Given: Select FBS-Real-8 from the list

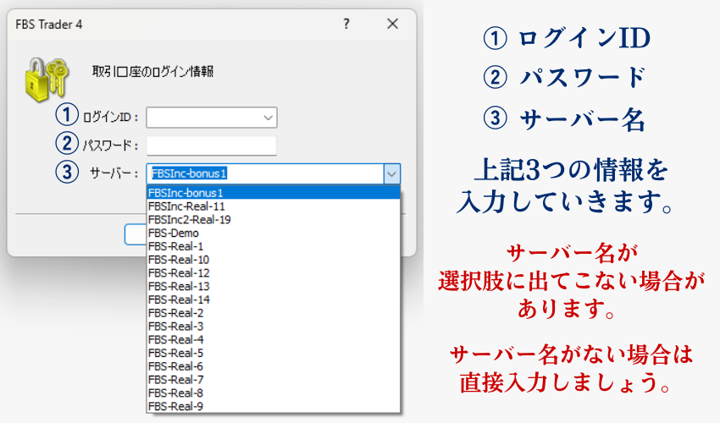Looking at the screenshot, I should (x=274, y=393).
